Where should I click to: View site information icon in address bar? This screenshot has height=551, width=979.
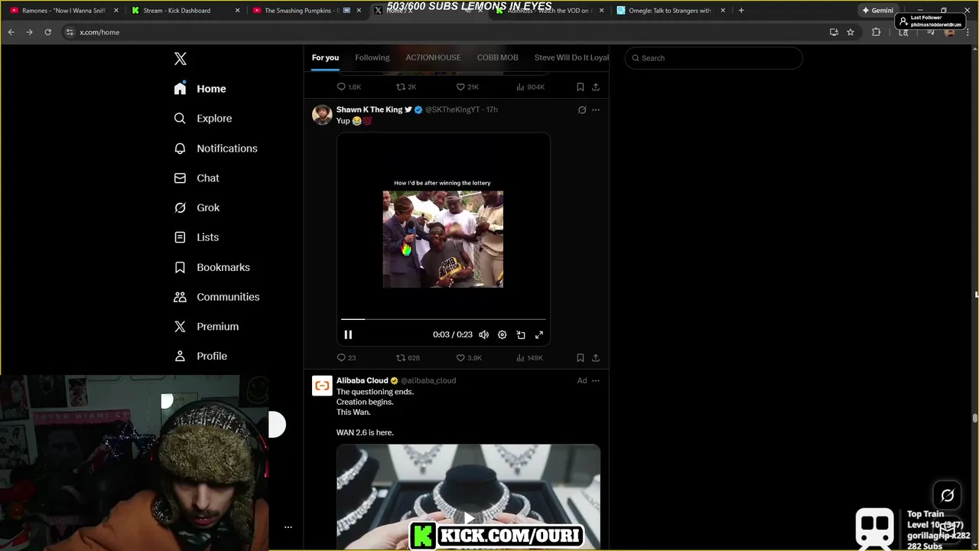click(70, 32)
